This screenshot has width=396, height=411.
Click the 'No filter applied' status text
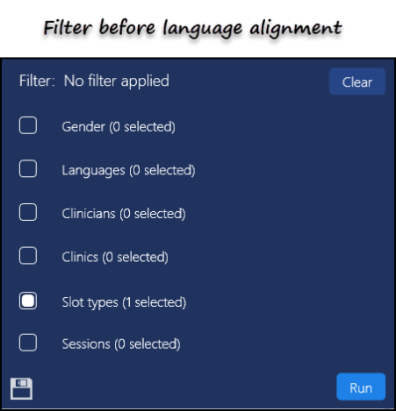point(117,81)
